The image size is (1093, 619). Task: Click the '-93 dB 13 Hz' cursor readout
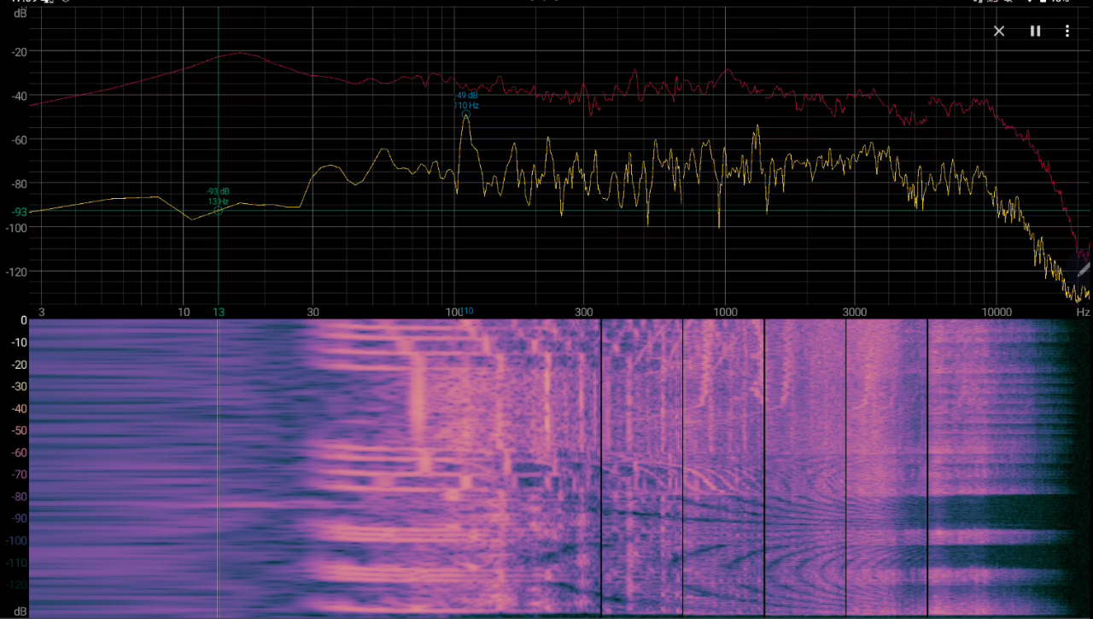coord(218,196)
